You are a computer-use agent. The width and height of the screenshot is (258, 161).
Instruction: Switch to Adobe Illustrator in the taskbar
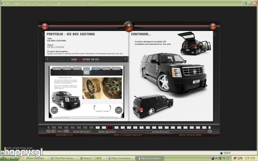pyautogui.click(x=34, y=158)
